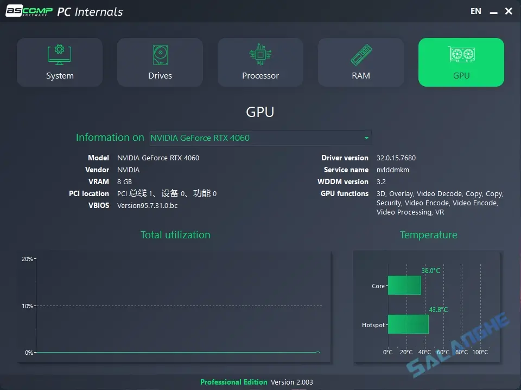Click the EN language switcher
This screenshot has height=390, width=521.
click(x=475, y=11)
